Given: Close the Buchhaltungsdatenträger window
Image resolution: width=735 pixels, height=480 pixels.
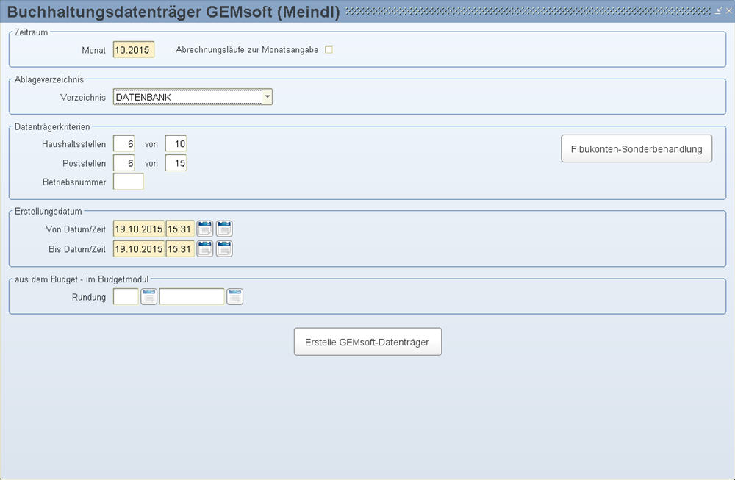Looking at the screenshot, I should pos(729,10).
